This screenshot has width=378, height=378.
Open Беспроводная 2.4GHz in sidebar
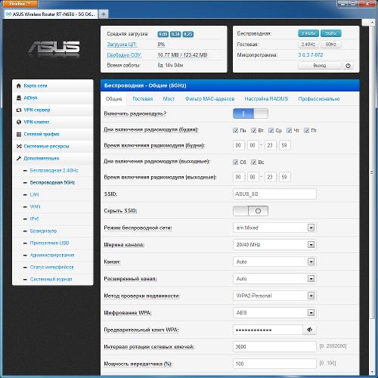(x=54, y=171)
